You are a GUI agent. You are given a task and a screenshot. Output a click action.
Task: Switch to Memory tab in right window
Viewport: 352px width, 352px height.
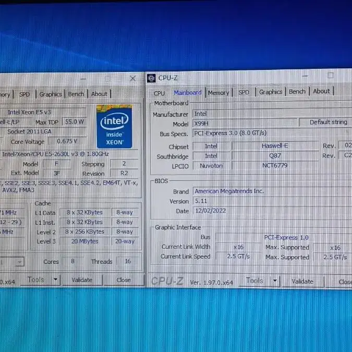(x=219, y=92)
